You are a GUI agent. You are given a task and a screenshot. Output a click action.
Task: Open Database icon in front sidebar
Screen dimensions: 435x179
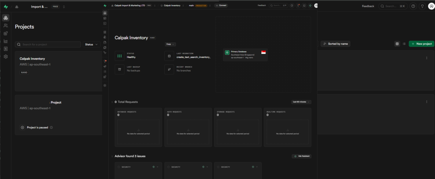105,32
